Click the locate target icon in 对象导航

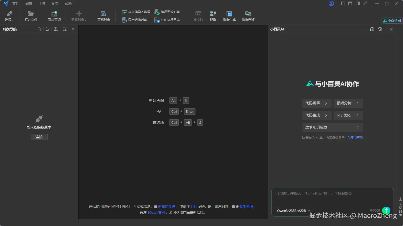click(56, 29)
